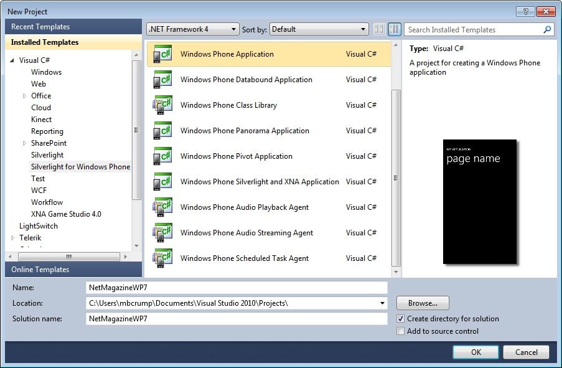Click the Windows Phone Databound Application icon
This screenshot has width=562, height=368.
pyautogui.click(x=162, y=80)
